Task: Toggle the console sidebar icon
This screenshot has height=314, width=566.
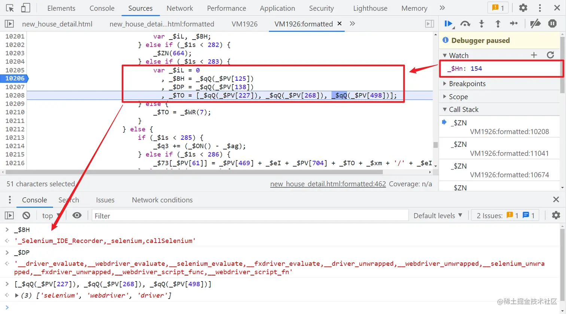Action: pyautogui.click(x=9, y=215)
